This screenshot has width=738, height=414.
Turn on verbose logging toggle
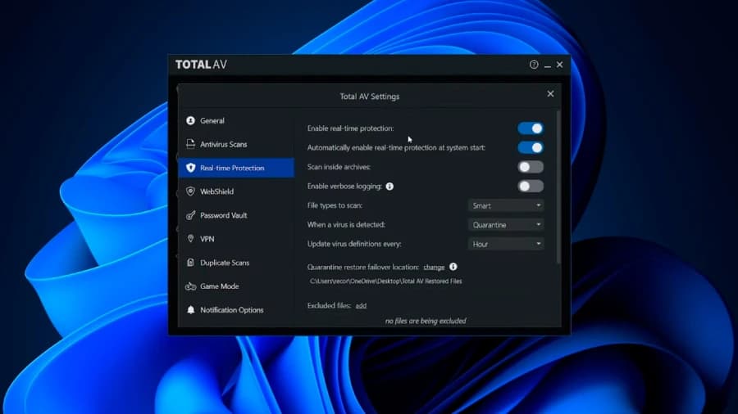[x=531, y=186]
